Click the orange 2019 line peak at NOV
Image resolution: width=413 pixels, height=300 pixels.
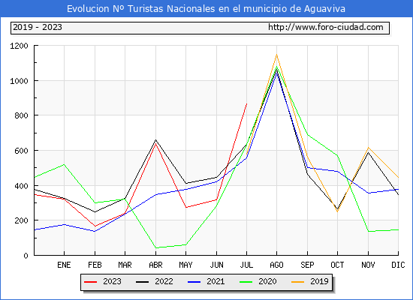(368, 147)
